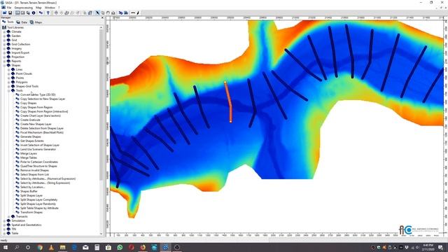Open the Mail app from the taskbar
Image resolution: width=448 pixels, height=252 pixels.
point(85,247)
